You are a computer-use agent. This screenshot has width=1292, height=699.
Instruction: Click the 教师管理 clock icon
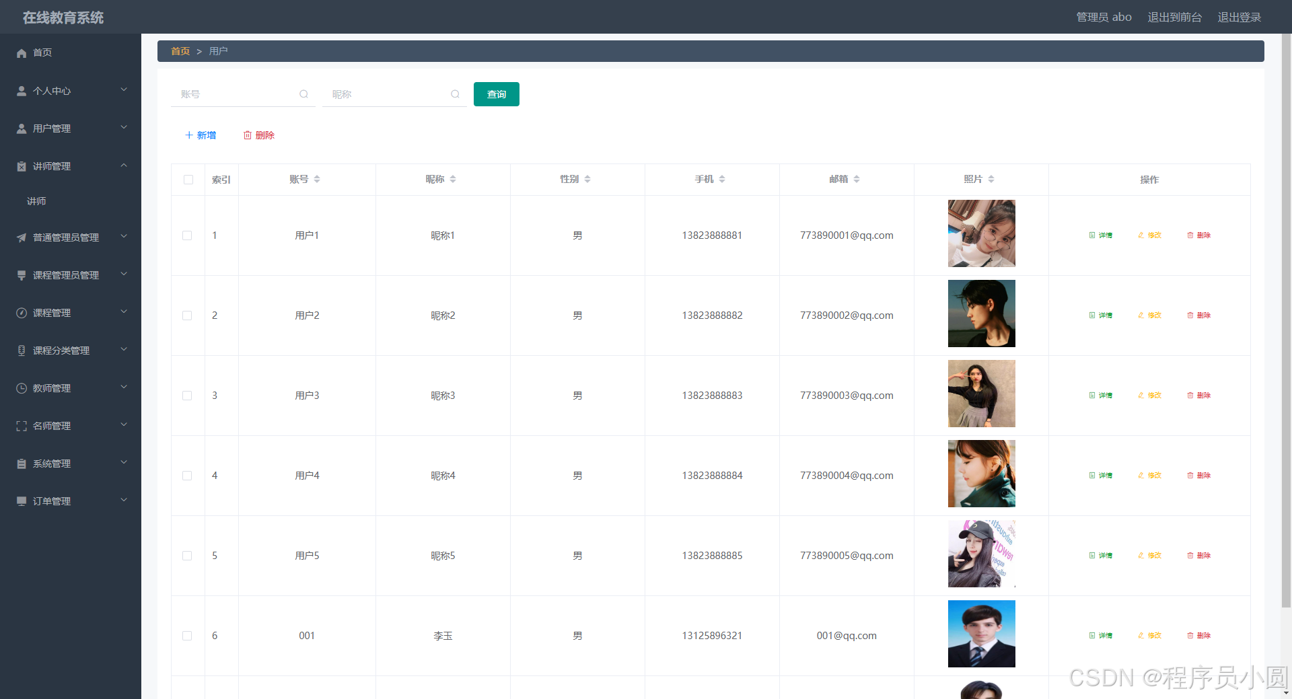click(x=22, y=388)
